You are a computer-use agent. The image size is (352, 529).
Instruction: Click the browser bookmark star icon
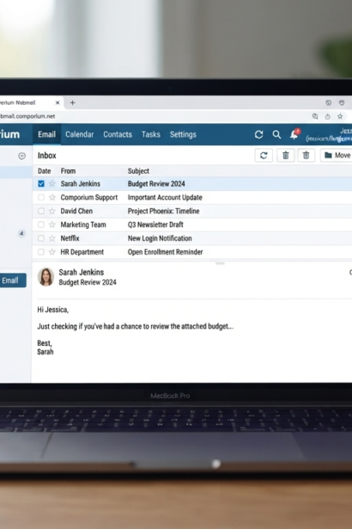click(x=340, y=116)
